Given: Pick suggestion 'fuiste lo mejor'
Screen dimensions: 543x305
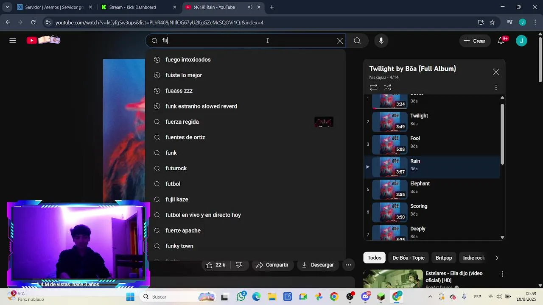Looking at the screenshot, I should 245,75.
